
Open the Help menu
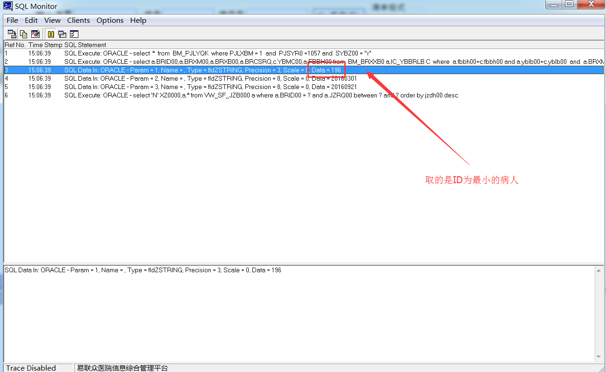click(138, 20)
